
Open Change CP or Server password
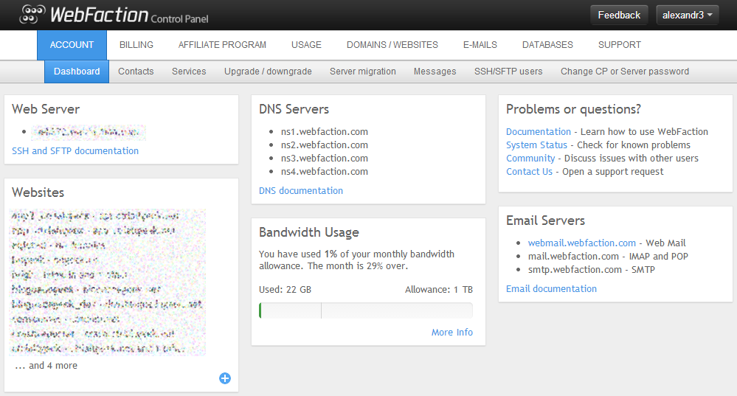(x=625, y=72)
